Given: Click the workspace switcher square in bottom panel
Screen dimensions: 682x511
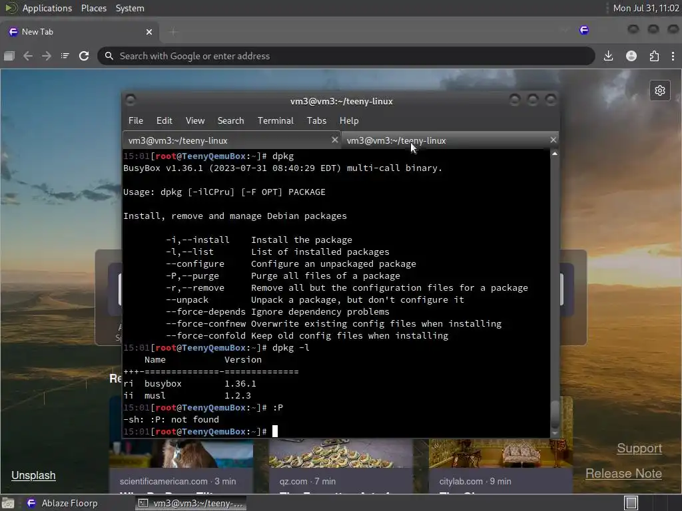Looking at the screenshot, I should click(x=631, y=503).
